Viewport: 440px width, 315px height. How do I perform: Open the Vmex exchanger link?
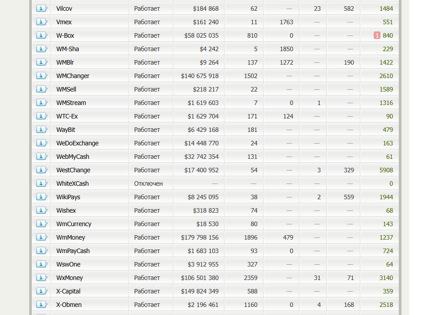(x=64, y=22)
